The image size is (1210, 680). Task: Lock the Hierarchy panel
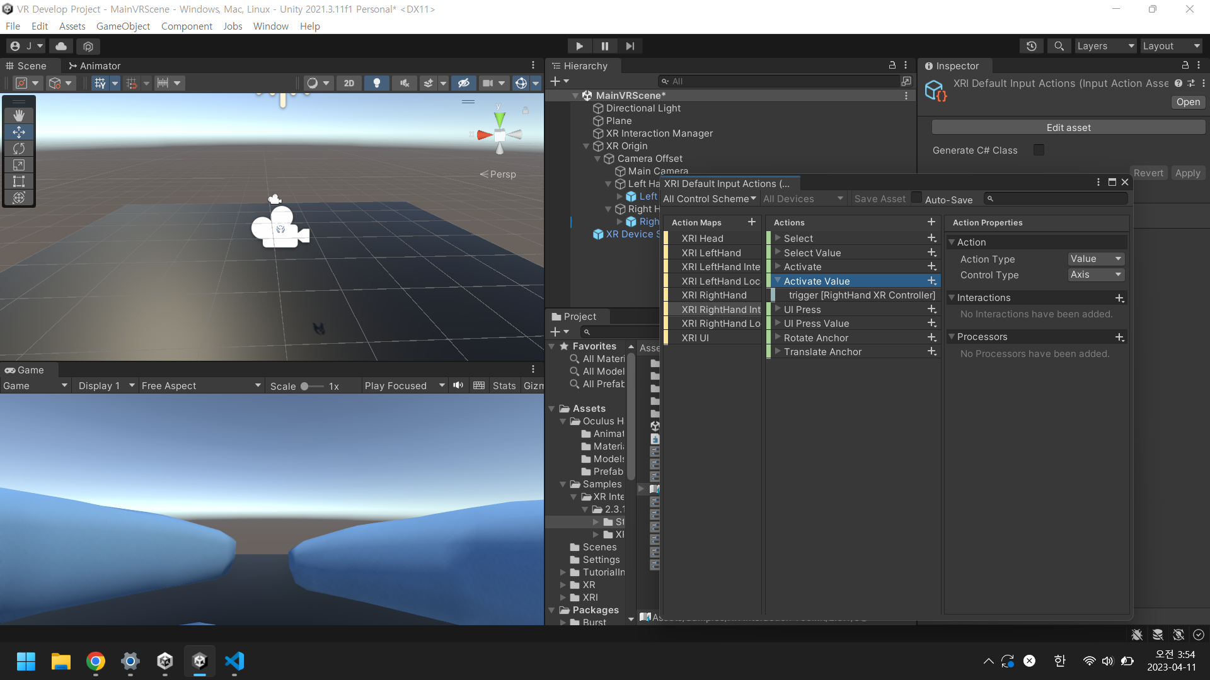[x=892, y=65]
